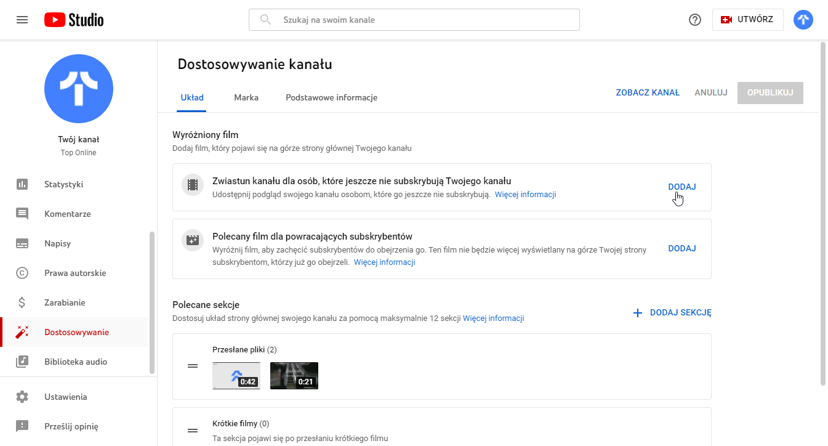Click the main page vertical scrollbar
The width and height of the screenshot is (828, 446).
click(823, 213)
